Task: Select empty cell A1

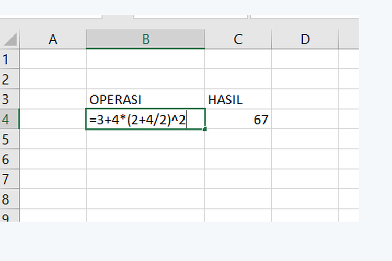Action: [x=53, y=59]
